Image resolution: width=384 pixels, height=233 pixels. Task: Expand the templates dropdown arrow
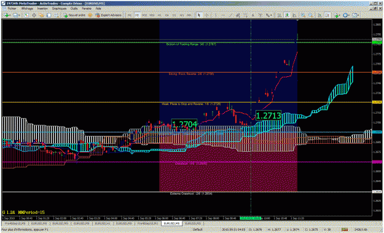point(358,15)
